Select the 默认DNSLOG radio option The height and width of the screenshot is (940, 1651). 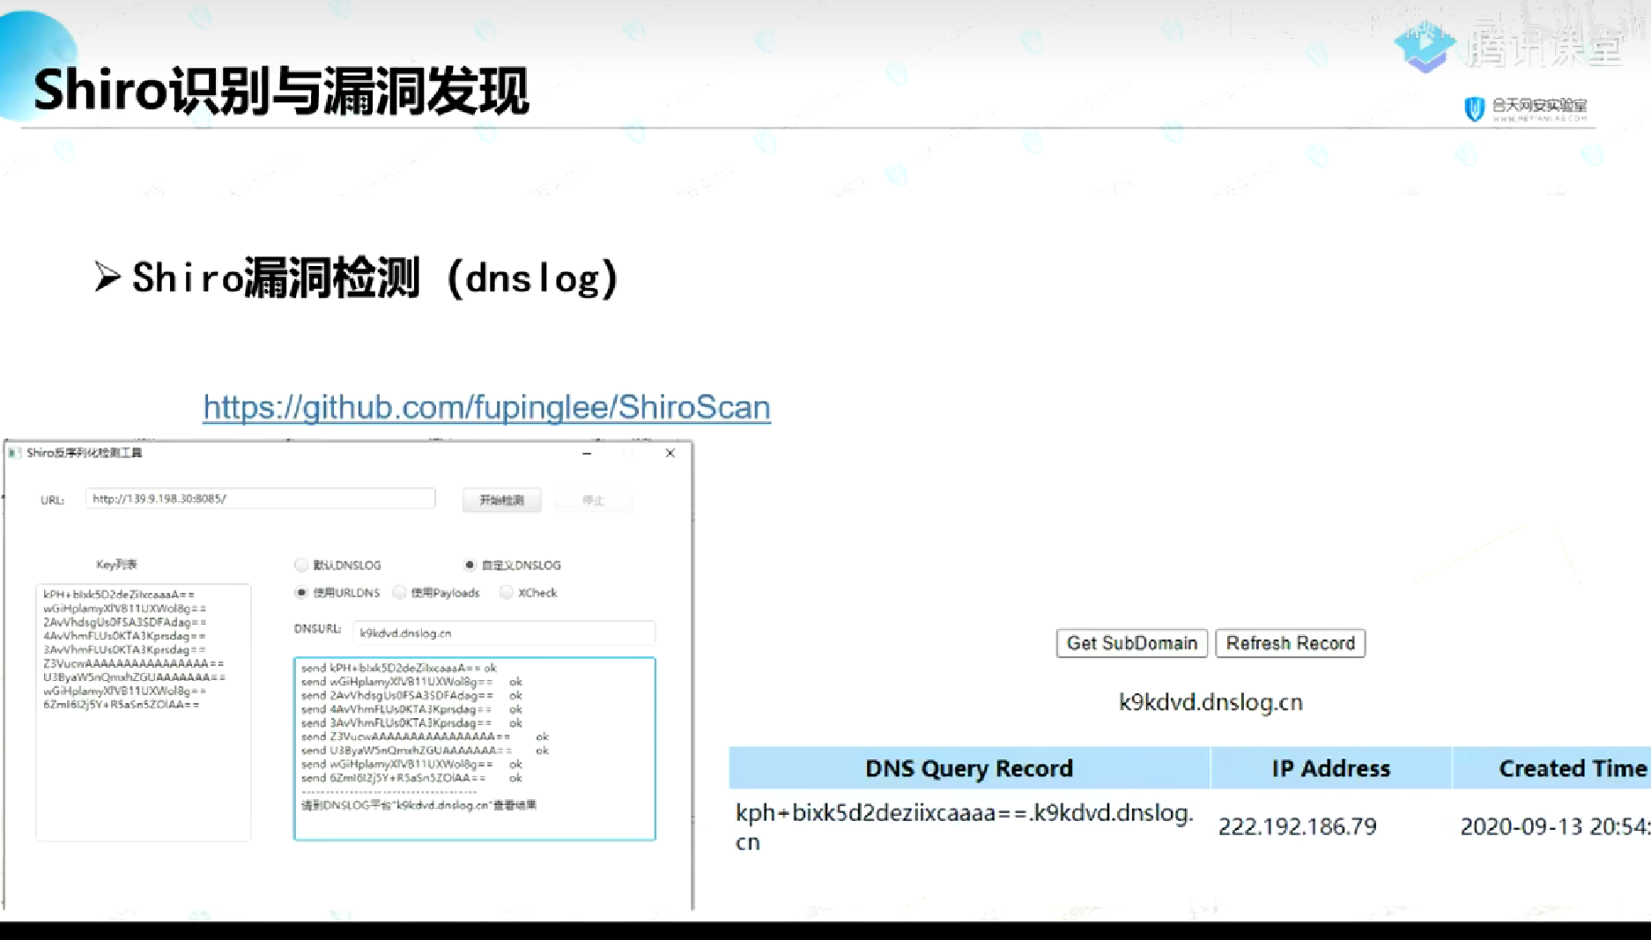[302, 565]
